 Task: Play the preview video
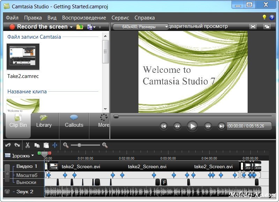point(193,126)
